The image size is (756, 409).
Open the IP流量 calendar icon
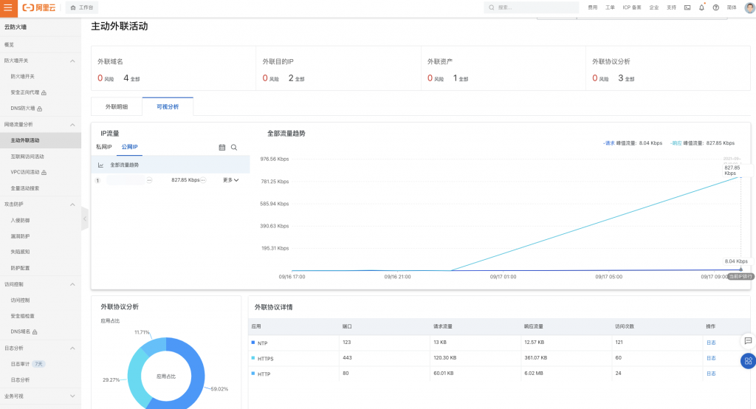222,148
